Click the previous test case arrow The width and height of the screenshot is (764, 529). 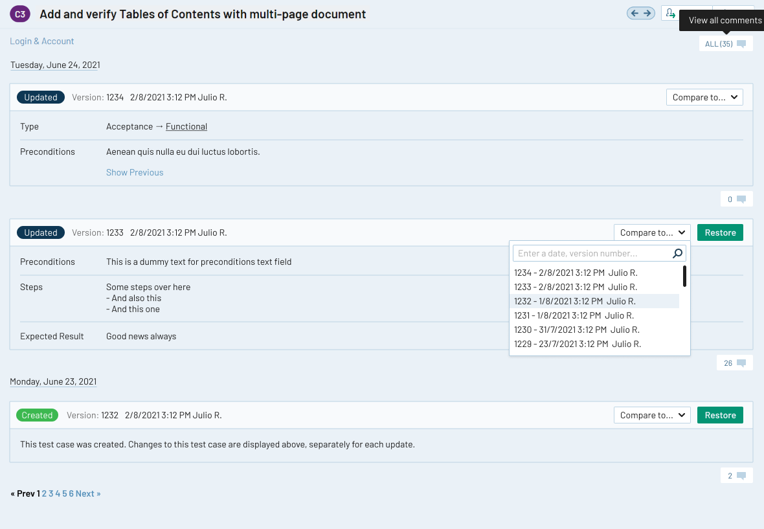coord(635,14)
